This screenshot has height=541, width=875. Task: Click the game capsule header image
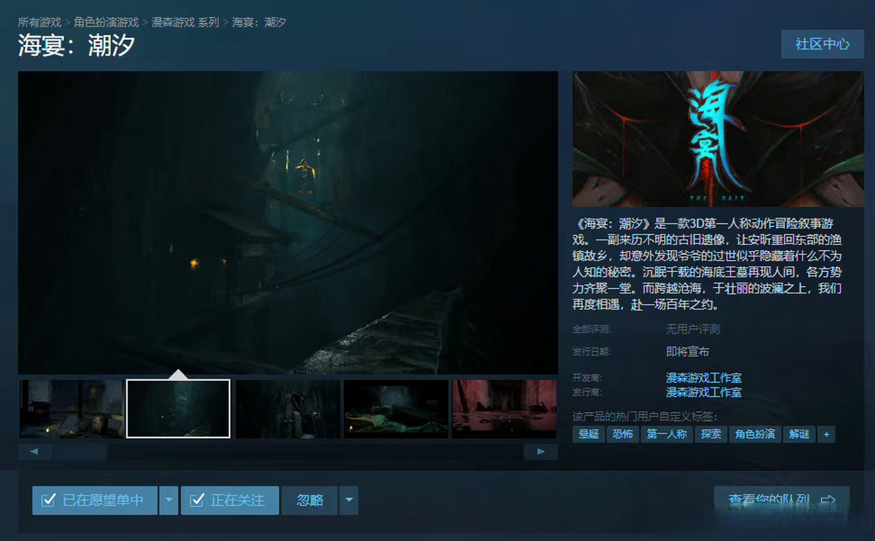pos(718,139)
